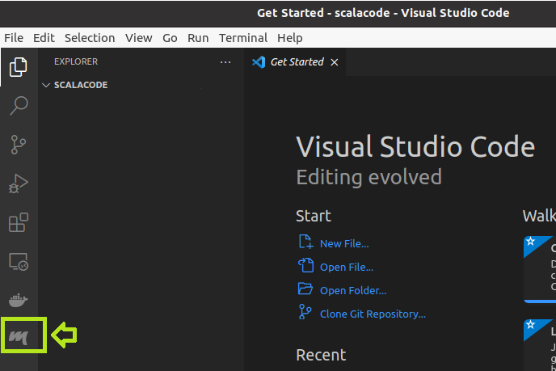The width and height of the screenshot is (556, 371).
Task: Open the Remote Explorer icon
Action: [18, 262]
